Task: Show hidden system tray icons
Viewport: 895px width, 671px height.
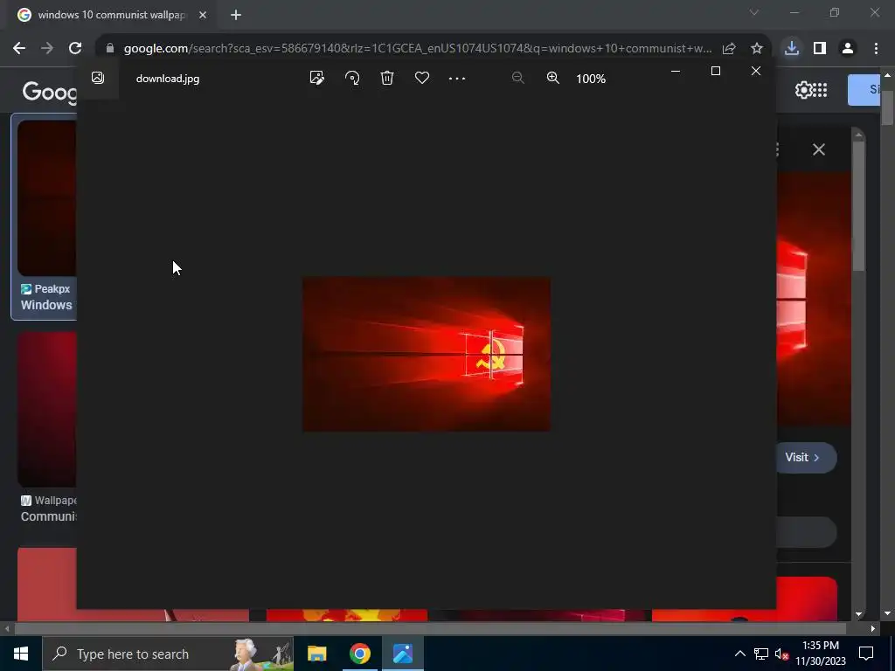Action: (739, 654)
